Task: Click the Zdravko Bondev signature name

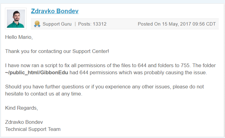Action: 24,122
